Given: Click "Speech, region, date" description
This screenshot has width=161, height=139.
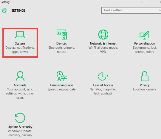Looking at the screenshot, I should point(62,89).
